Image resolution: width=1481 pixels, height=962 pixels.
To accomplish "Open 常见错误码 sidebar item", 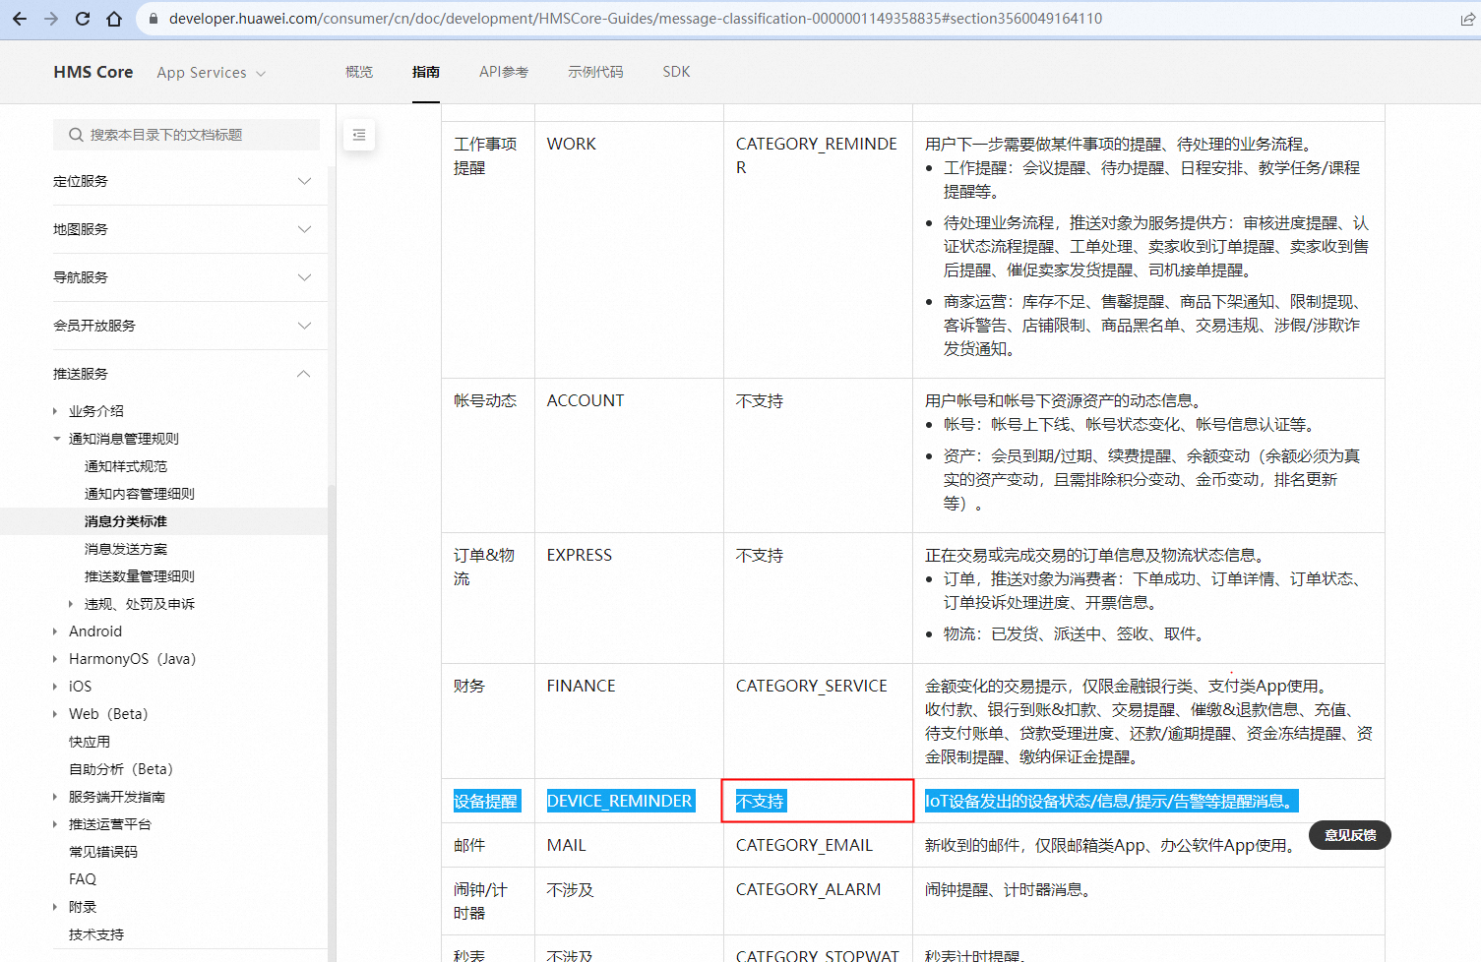I will [103, 852].
